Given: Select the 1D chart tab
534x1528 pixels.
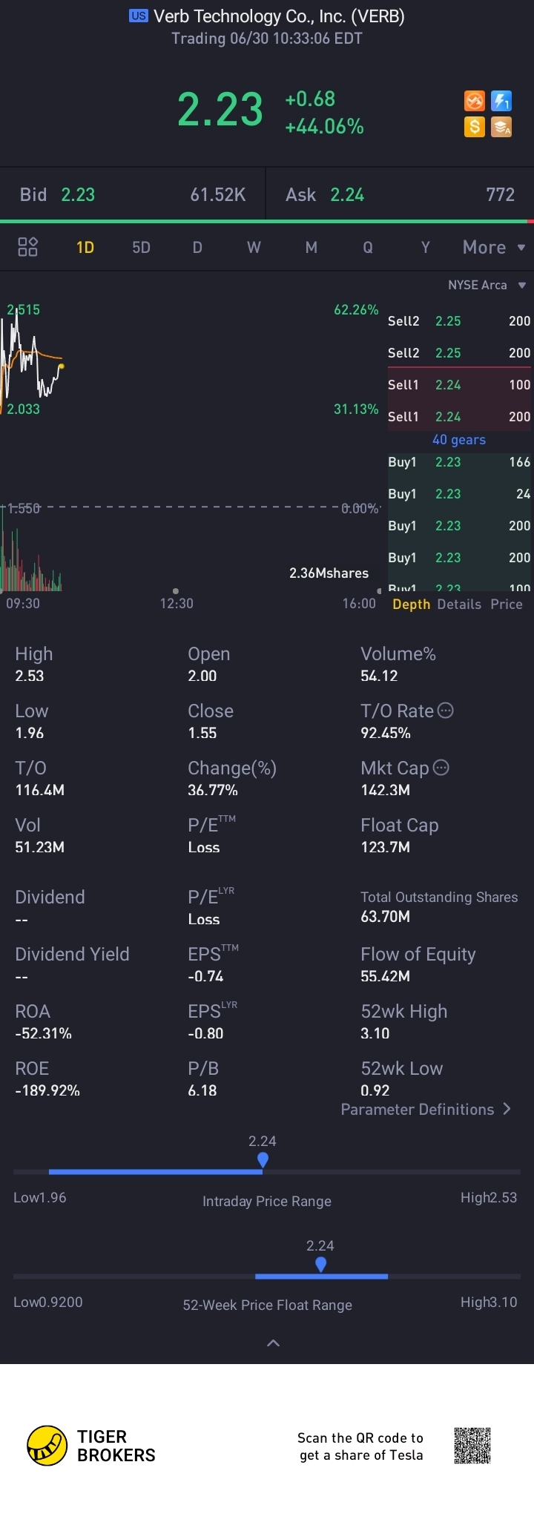Looking at the screenshot, I should pyautogui.click(x=85, y=247).
